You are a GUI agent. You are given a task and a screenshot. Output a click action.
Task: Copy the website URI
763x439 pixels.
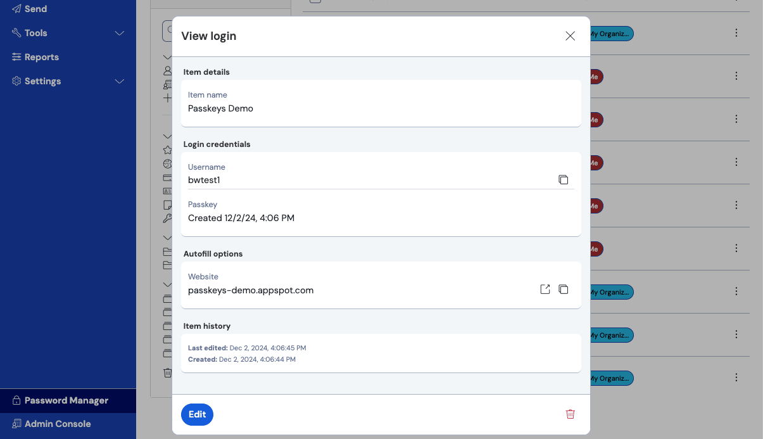click(563, 289)
